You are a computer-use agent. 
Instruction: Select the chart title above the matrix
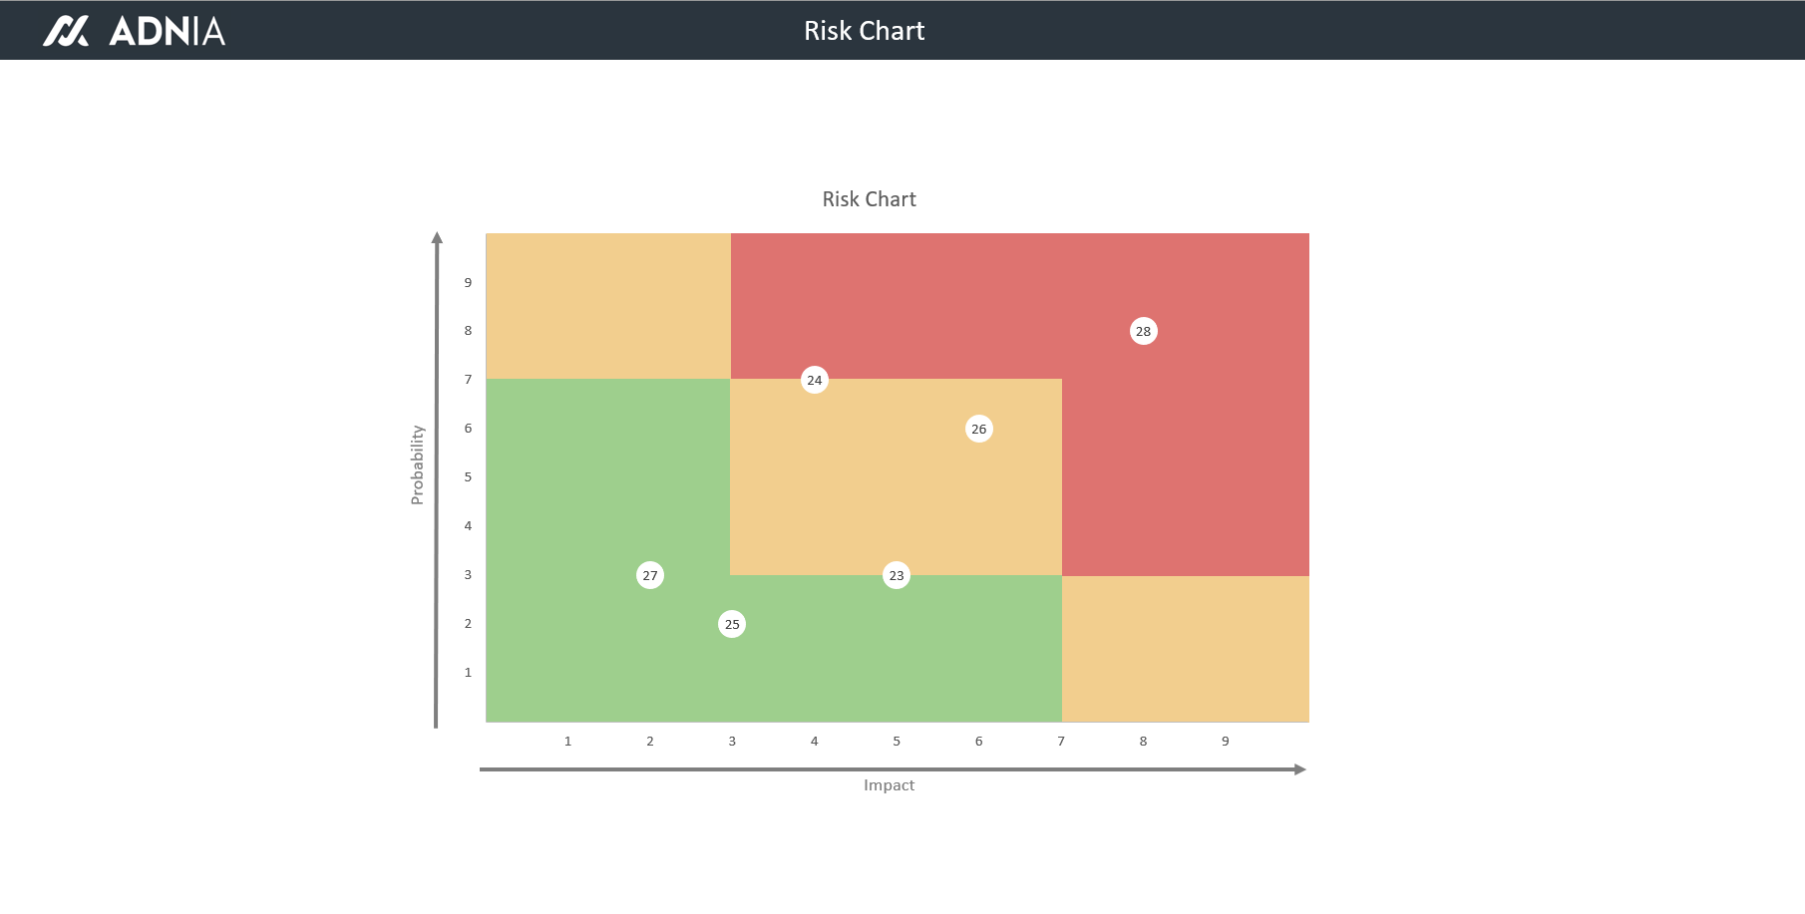point(869,199)
